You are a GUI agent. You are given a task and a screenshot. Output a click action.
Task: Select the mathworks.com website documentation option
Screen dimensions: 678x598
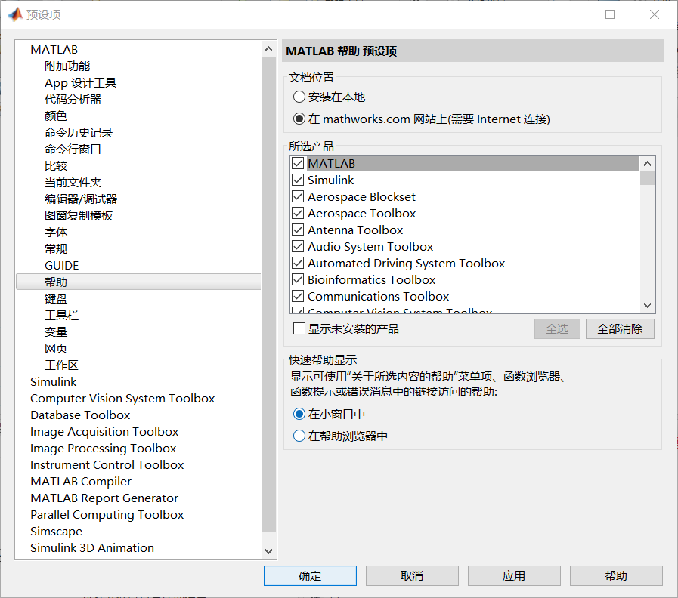299,119
